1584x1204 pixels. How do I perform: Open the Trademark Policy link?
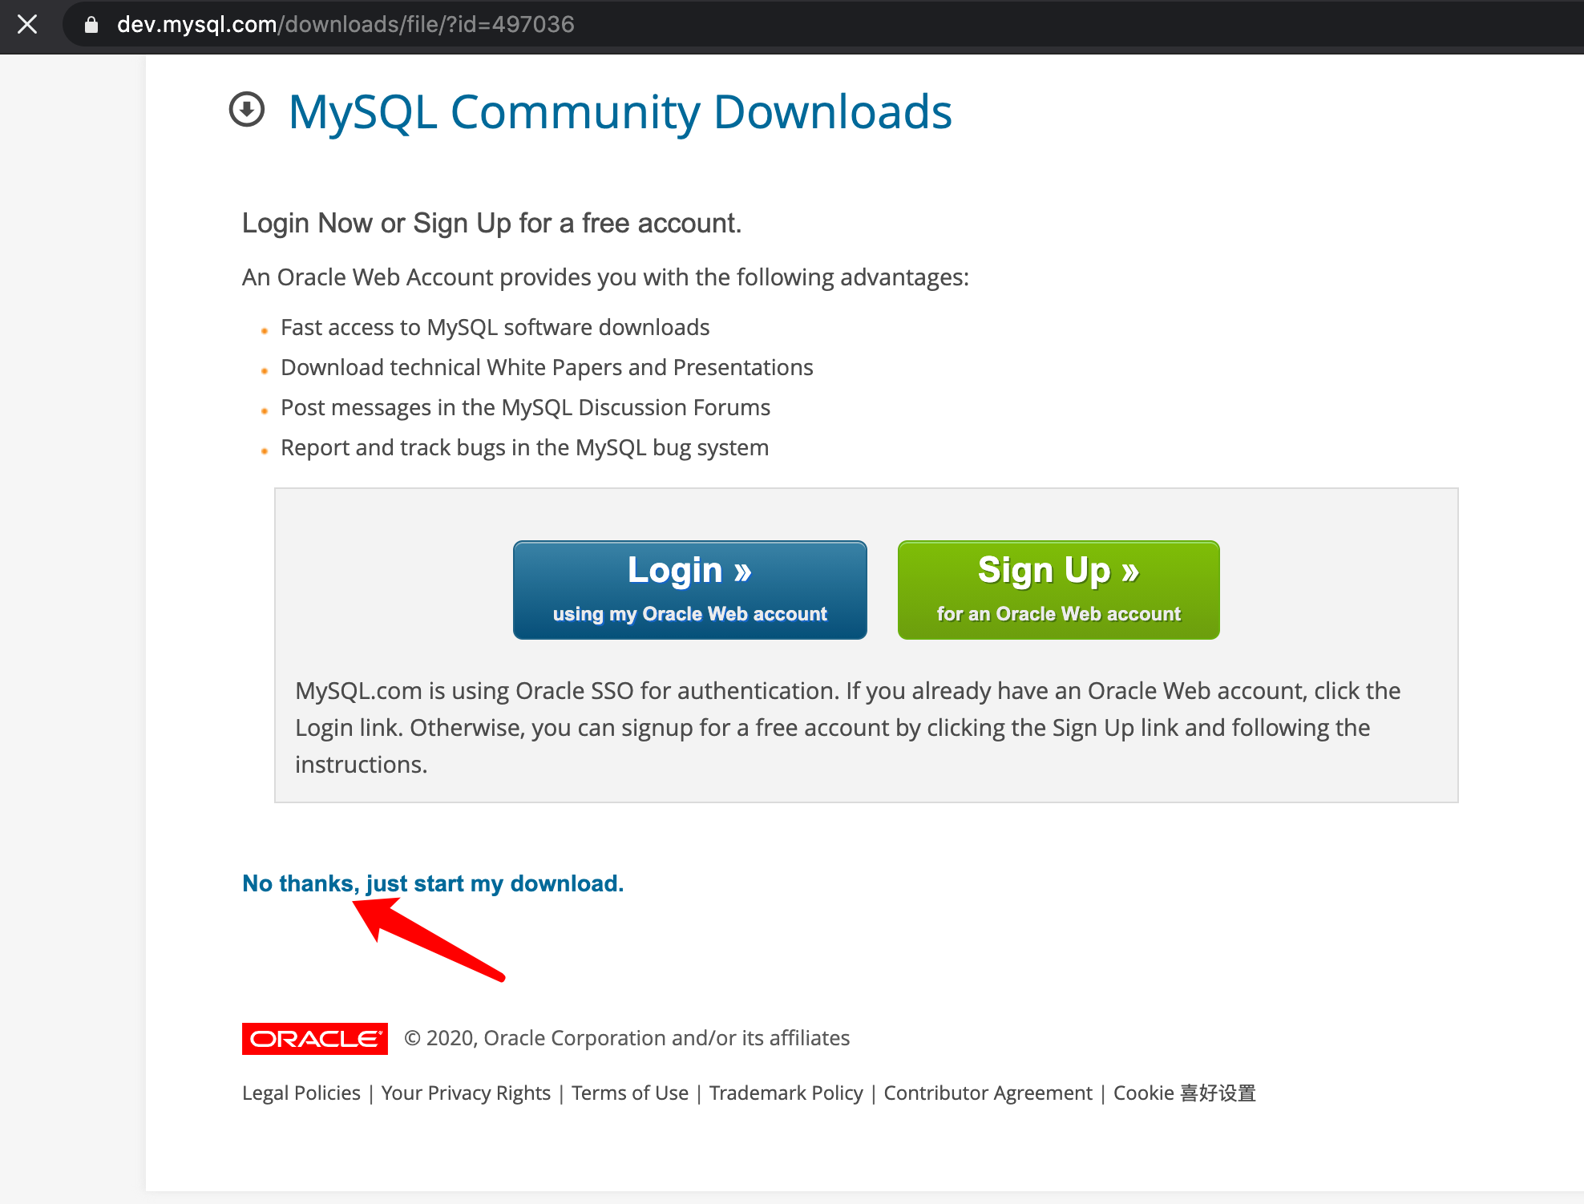coord(786,1093)
